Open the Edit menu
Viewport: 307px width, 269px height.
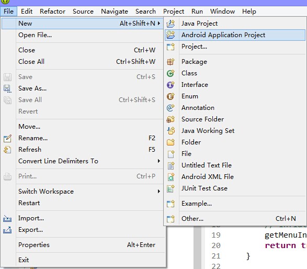(27, 12)
